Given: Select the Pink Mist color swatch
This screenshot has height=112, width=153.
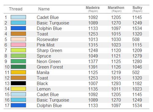Looking at the screenshot, I should (x=18, y=45).
